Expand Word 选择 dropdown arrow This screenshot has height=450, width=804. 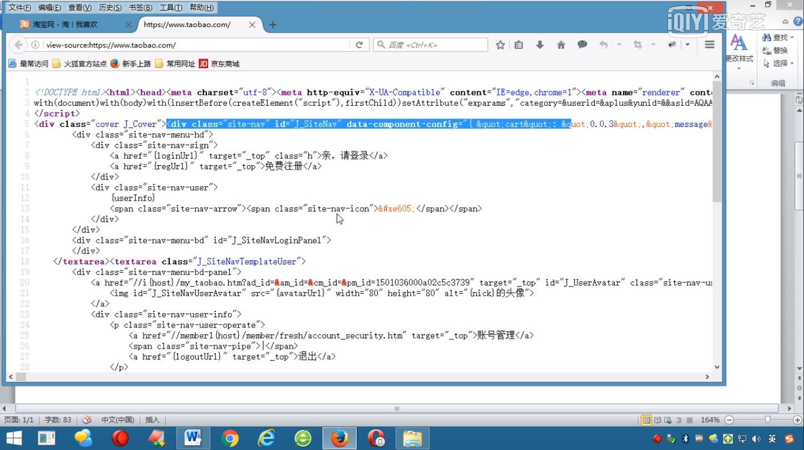coord(792,63)
